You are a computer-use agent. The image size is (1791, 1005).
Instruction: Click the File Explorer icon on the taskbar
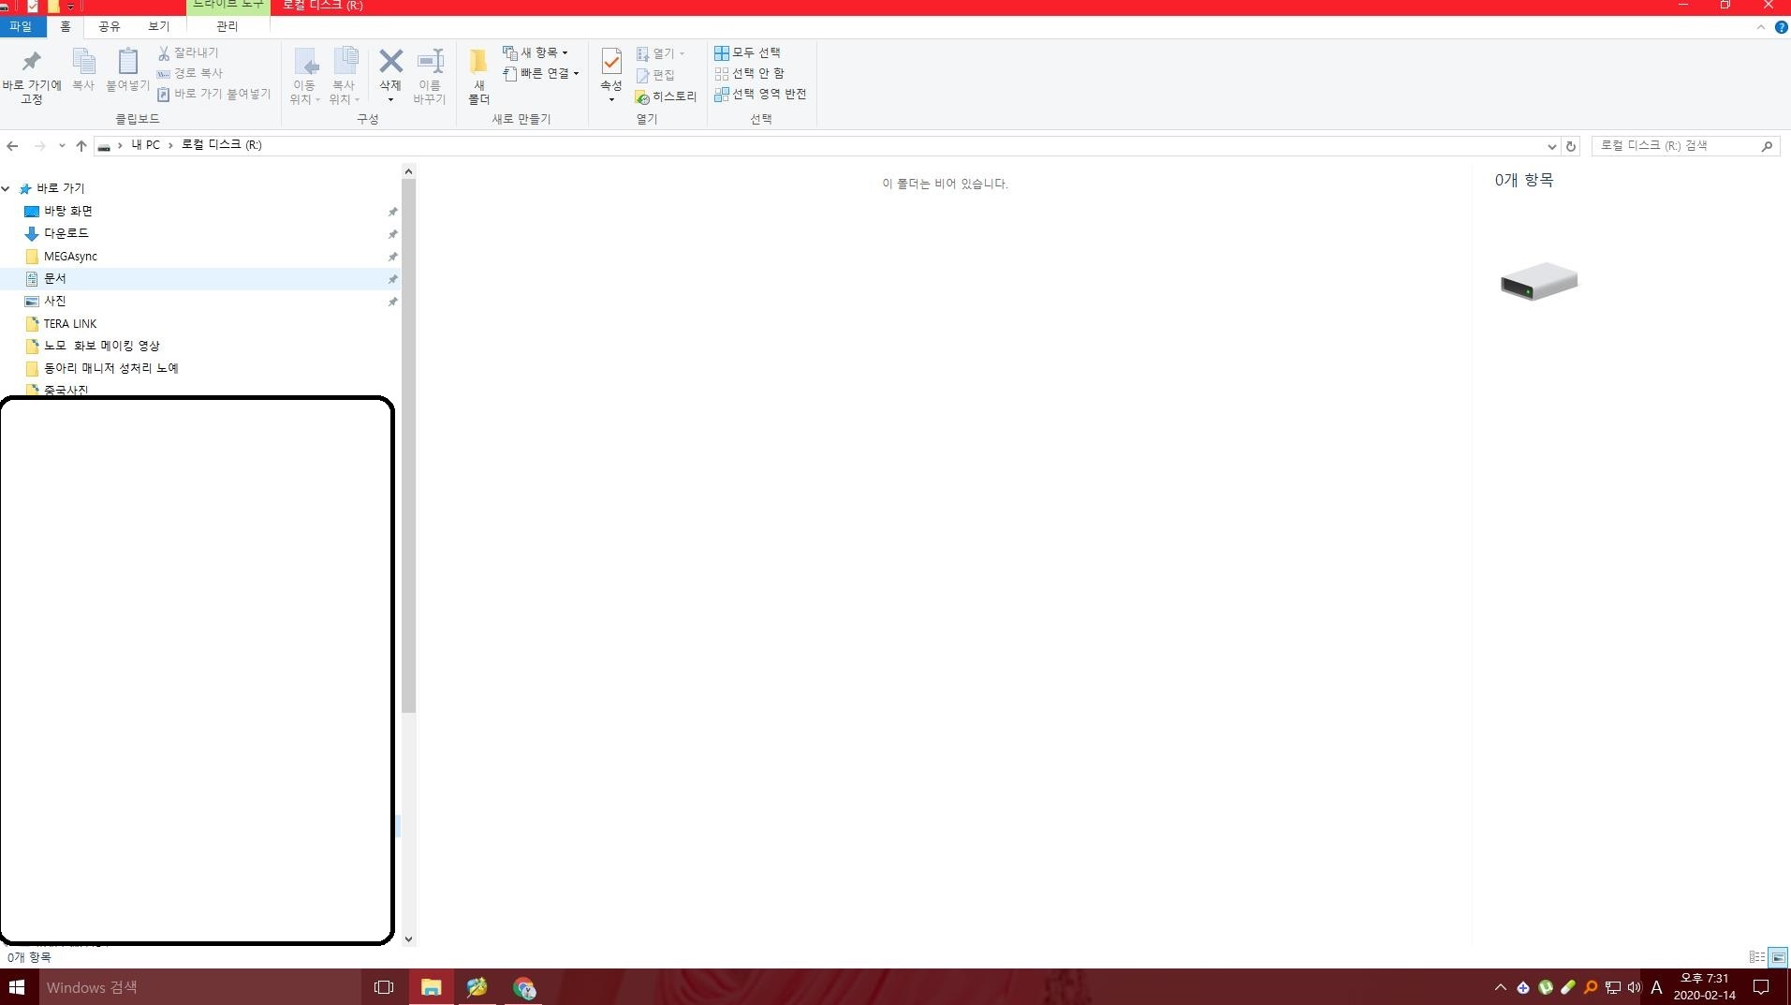(x=431, y=987)
